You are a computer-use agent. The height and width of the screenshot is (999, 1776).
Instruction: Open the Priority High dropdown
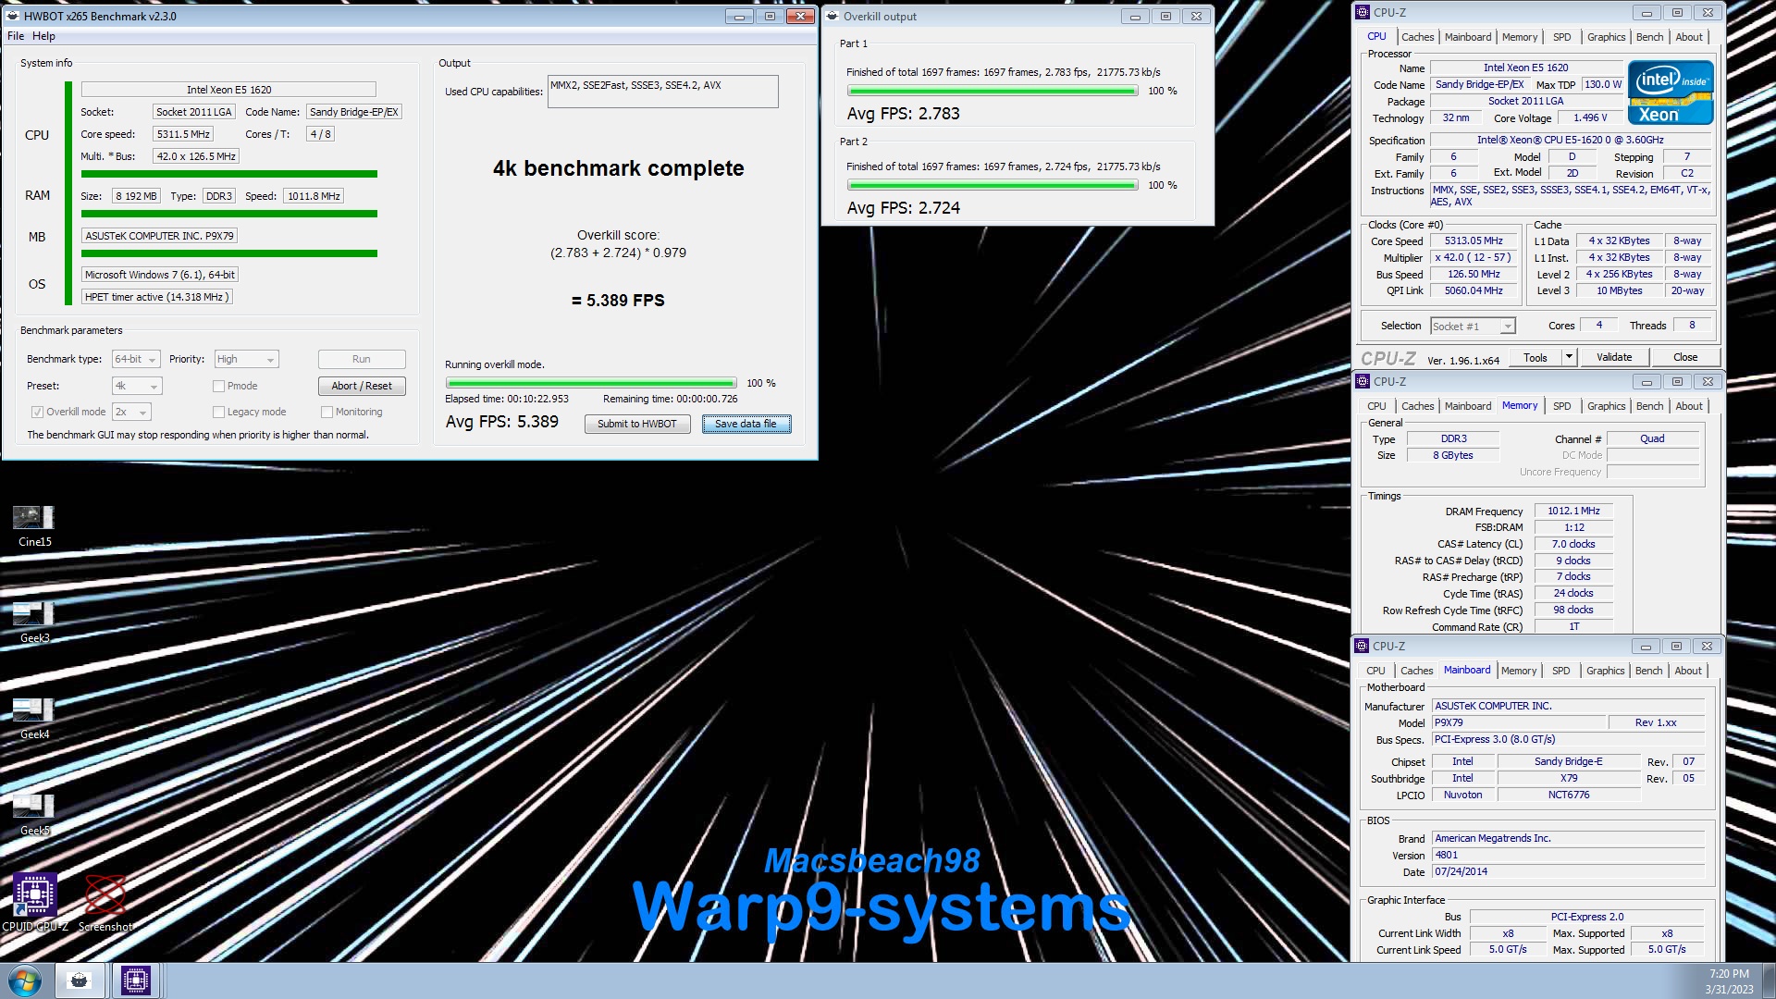(246, 359)
